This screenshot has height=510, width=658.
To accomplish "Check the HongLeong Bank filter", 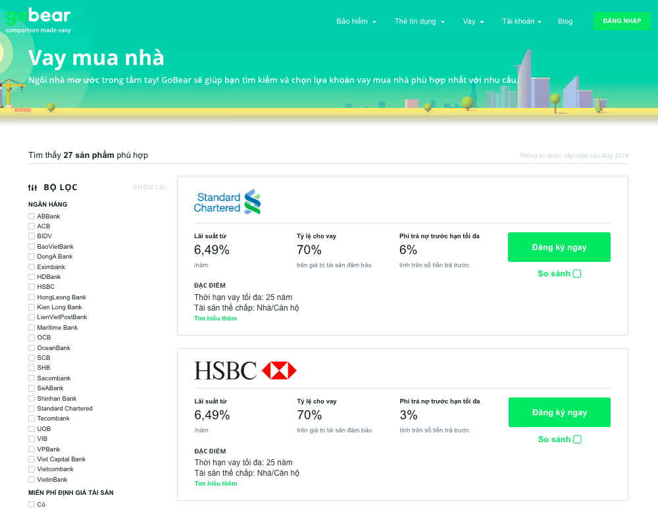I will point(32,297).
